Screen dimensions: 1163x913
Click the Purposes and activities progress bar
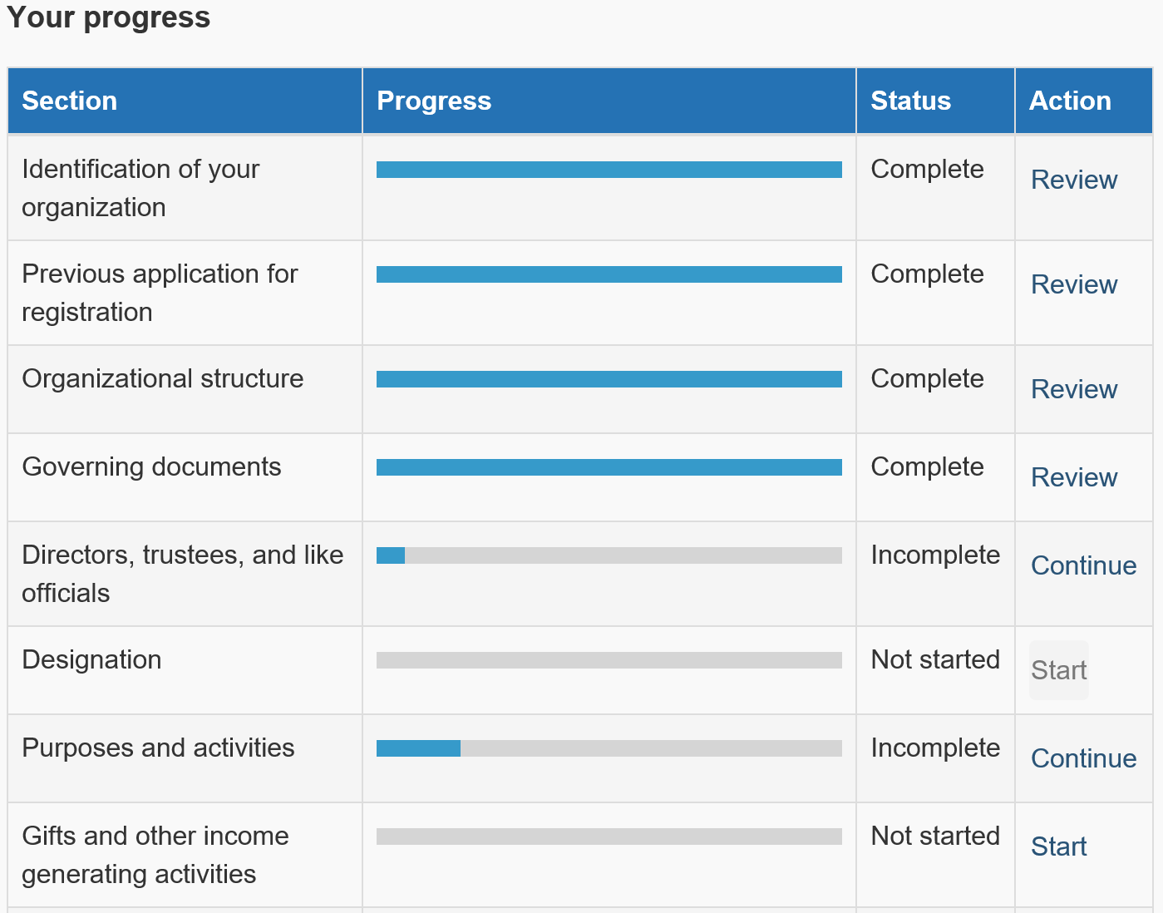pyautogui.click(x=609, y=748)
